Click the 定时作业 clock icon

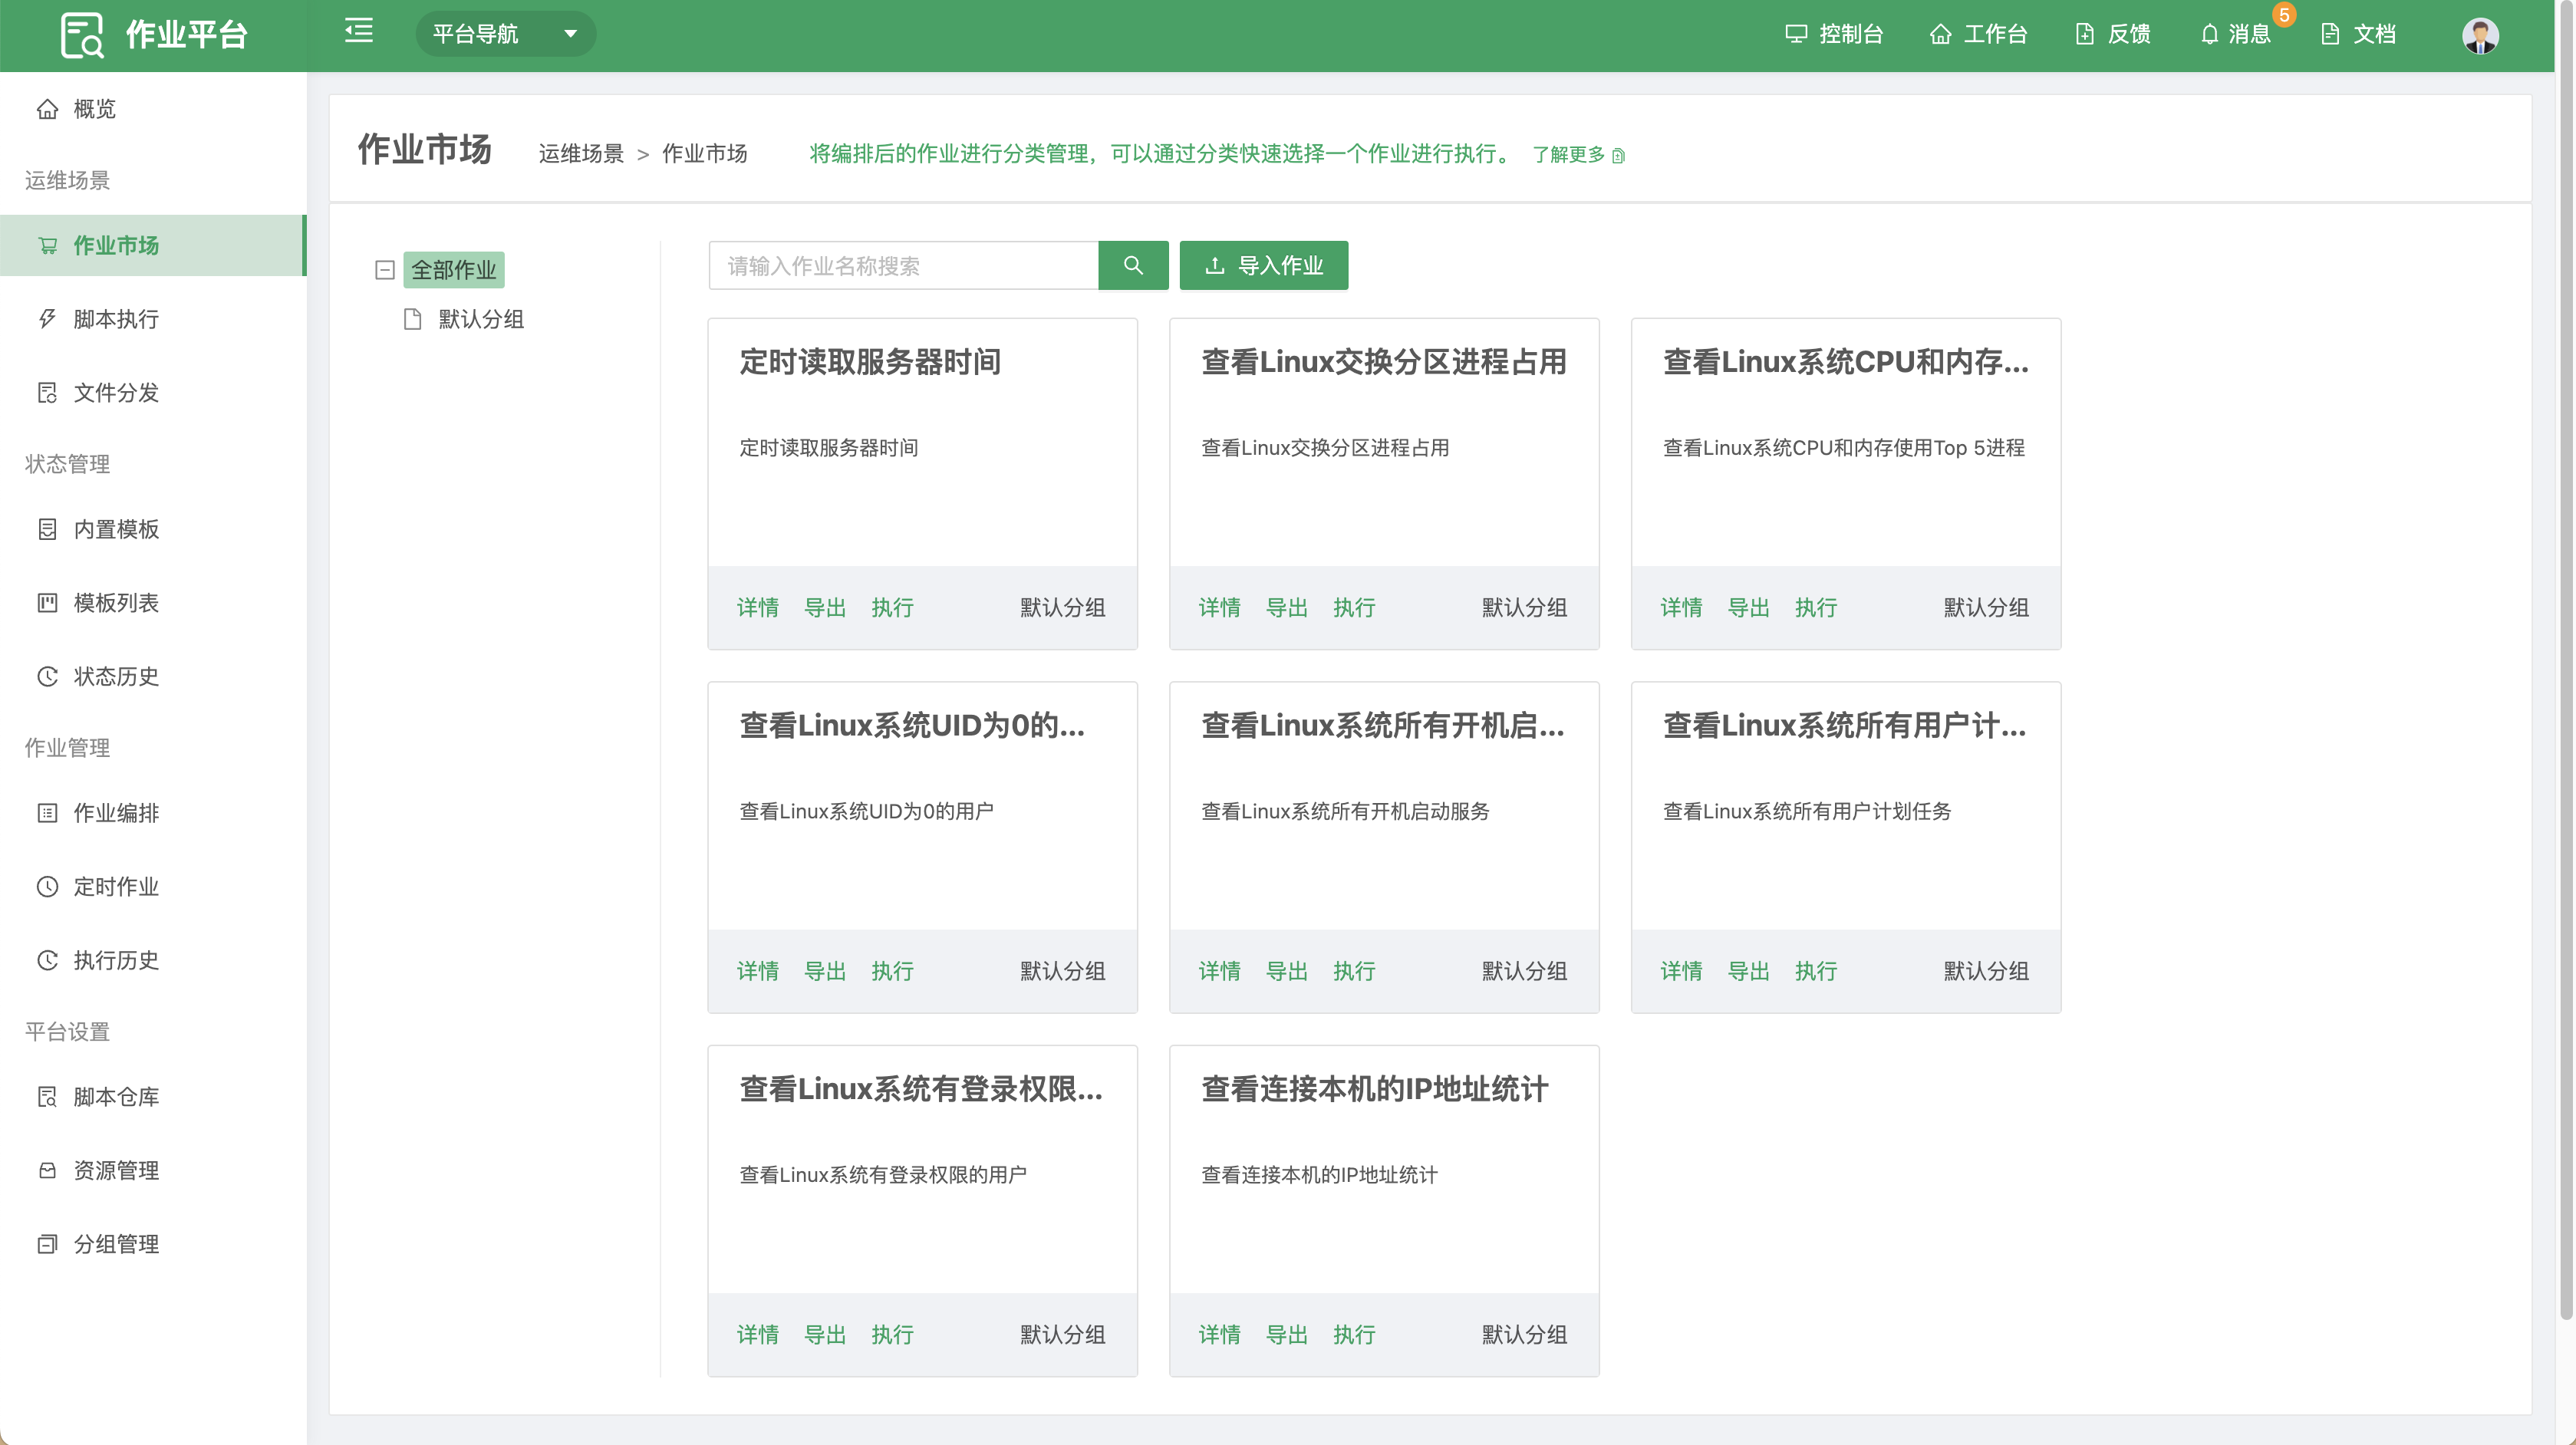[x=47, y=887]
